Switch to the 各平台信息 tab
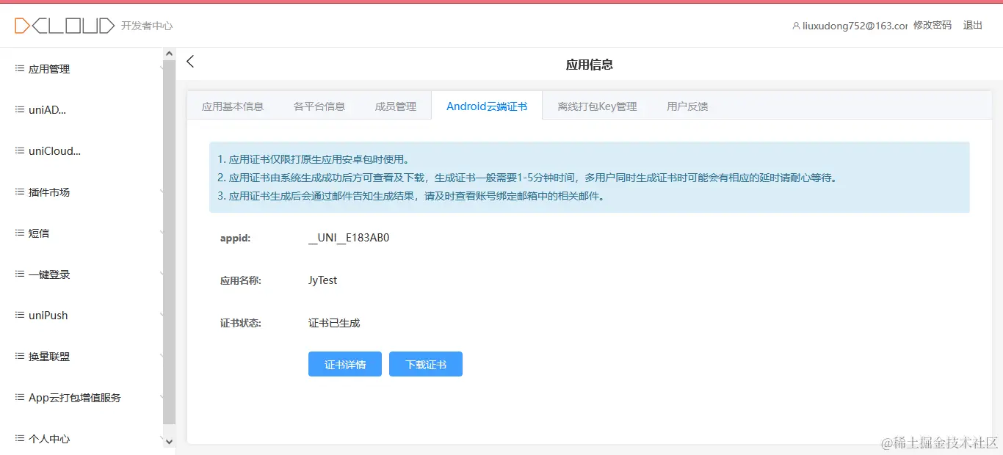Image resolution: width=1003 pixels, height=455 pixels. [x=319, y=106]
